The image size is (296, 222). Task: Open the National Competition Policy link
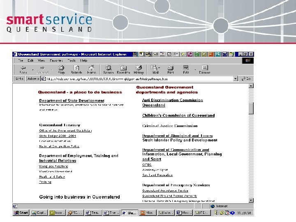pos(59,146)
